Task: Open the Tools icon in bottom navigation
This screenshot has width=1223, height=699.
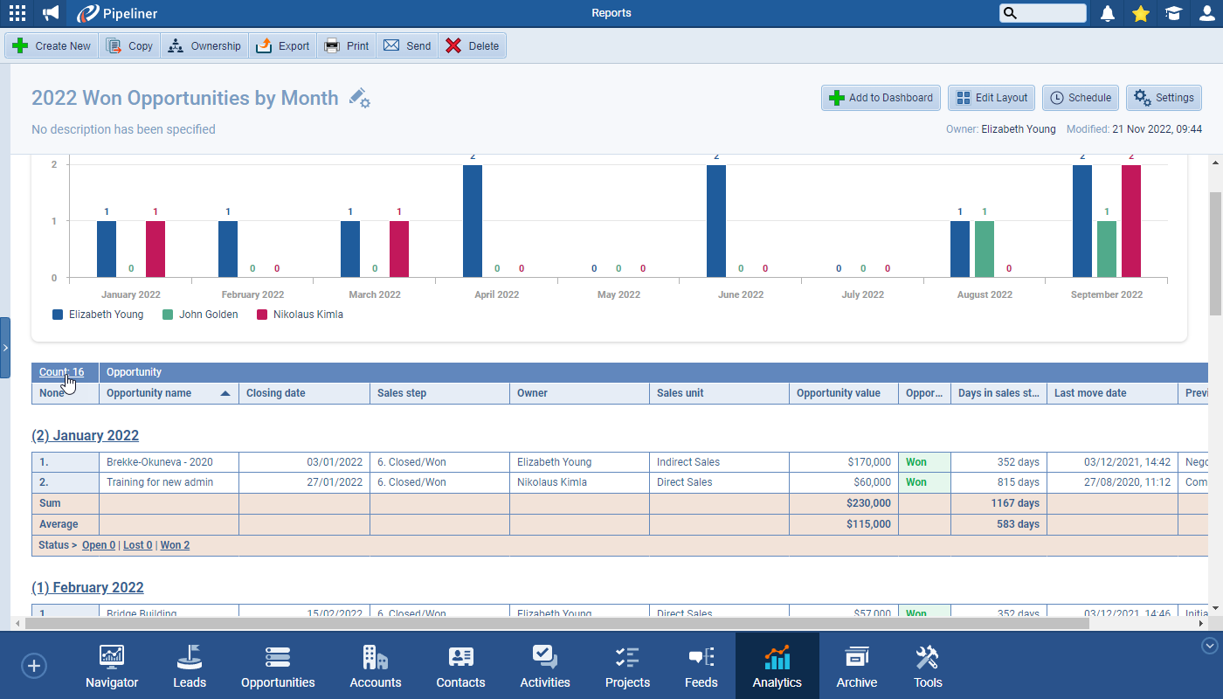Action: coord(928,664)
